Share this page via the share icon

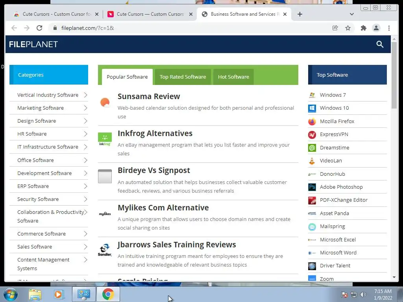point(335,28)
